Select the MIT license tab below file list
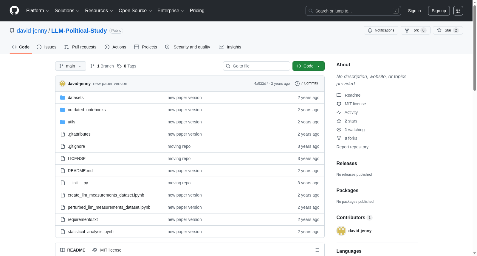Viewport: 477px width, 256px height. (107, 250)
